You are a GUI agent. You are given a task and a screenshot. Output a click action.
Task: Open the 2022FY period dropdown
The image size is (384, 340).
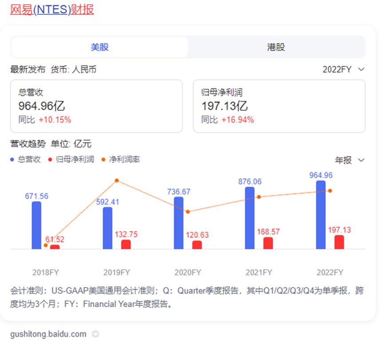[x=343, y=69]
